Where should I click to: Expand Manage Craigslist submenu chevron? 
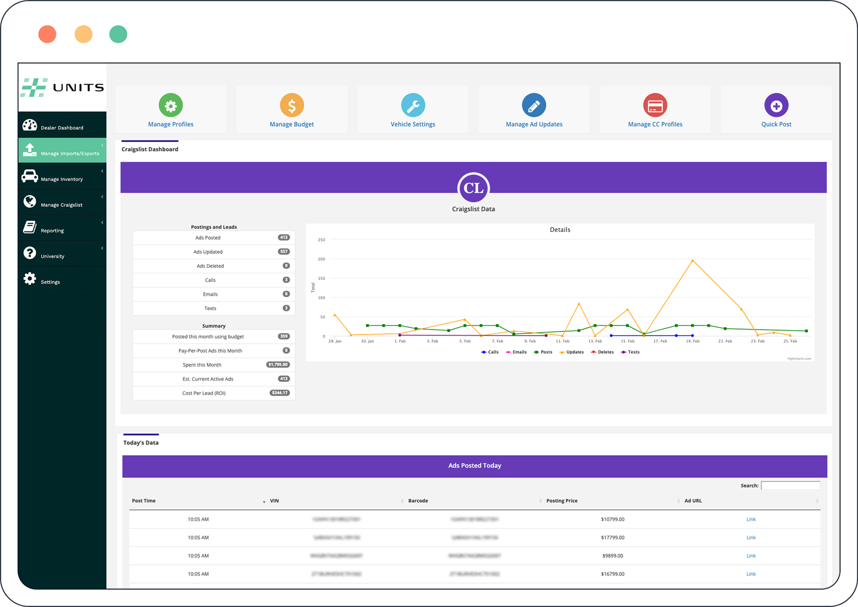[102, 197]
